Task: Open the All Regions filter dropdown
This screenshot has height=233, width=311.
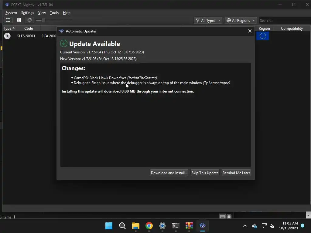Action: coord(241,20)
